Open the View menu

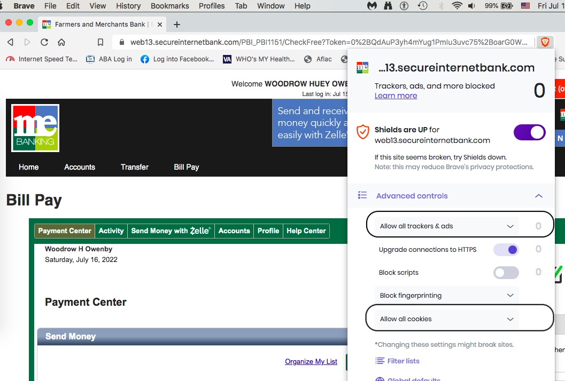(x=98, y=6)
